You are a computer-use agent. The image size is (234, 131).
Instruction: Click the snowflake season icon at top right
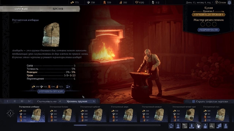[230, 2]
